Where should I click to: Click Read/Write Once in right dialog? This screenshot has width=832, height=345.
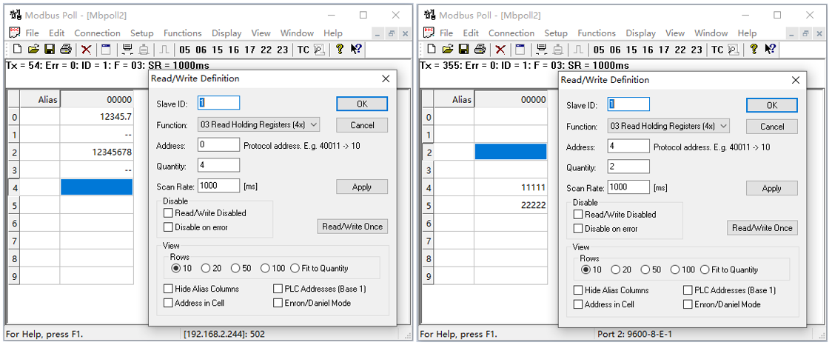[762, 228]
